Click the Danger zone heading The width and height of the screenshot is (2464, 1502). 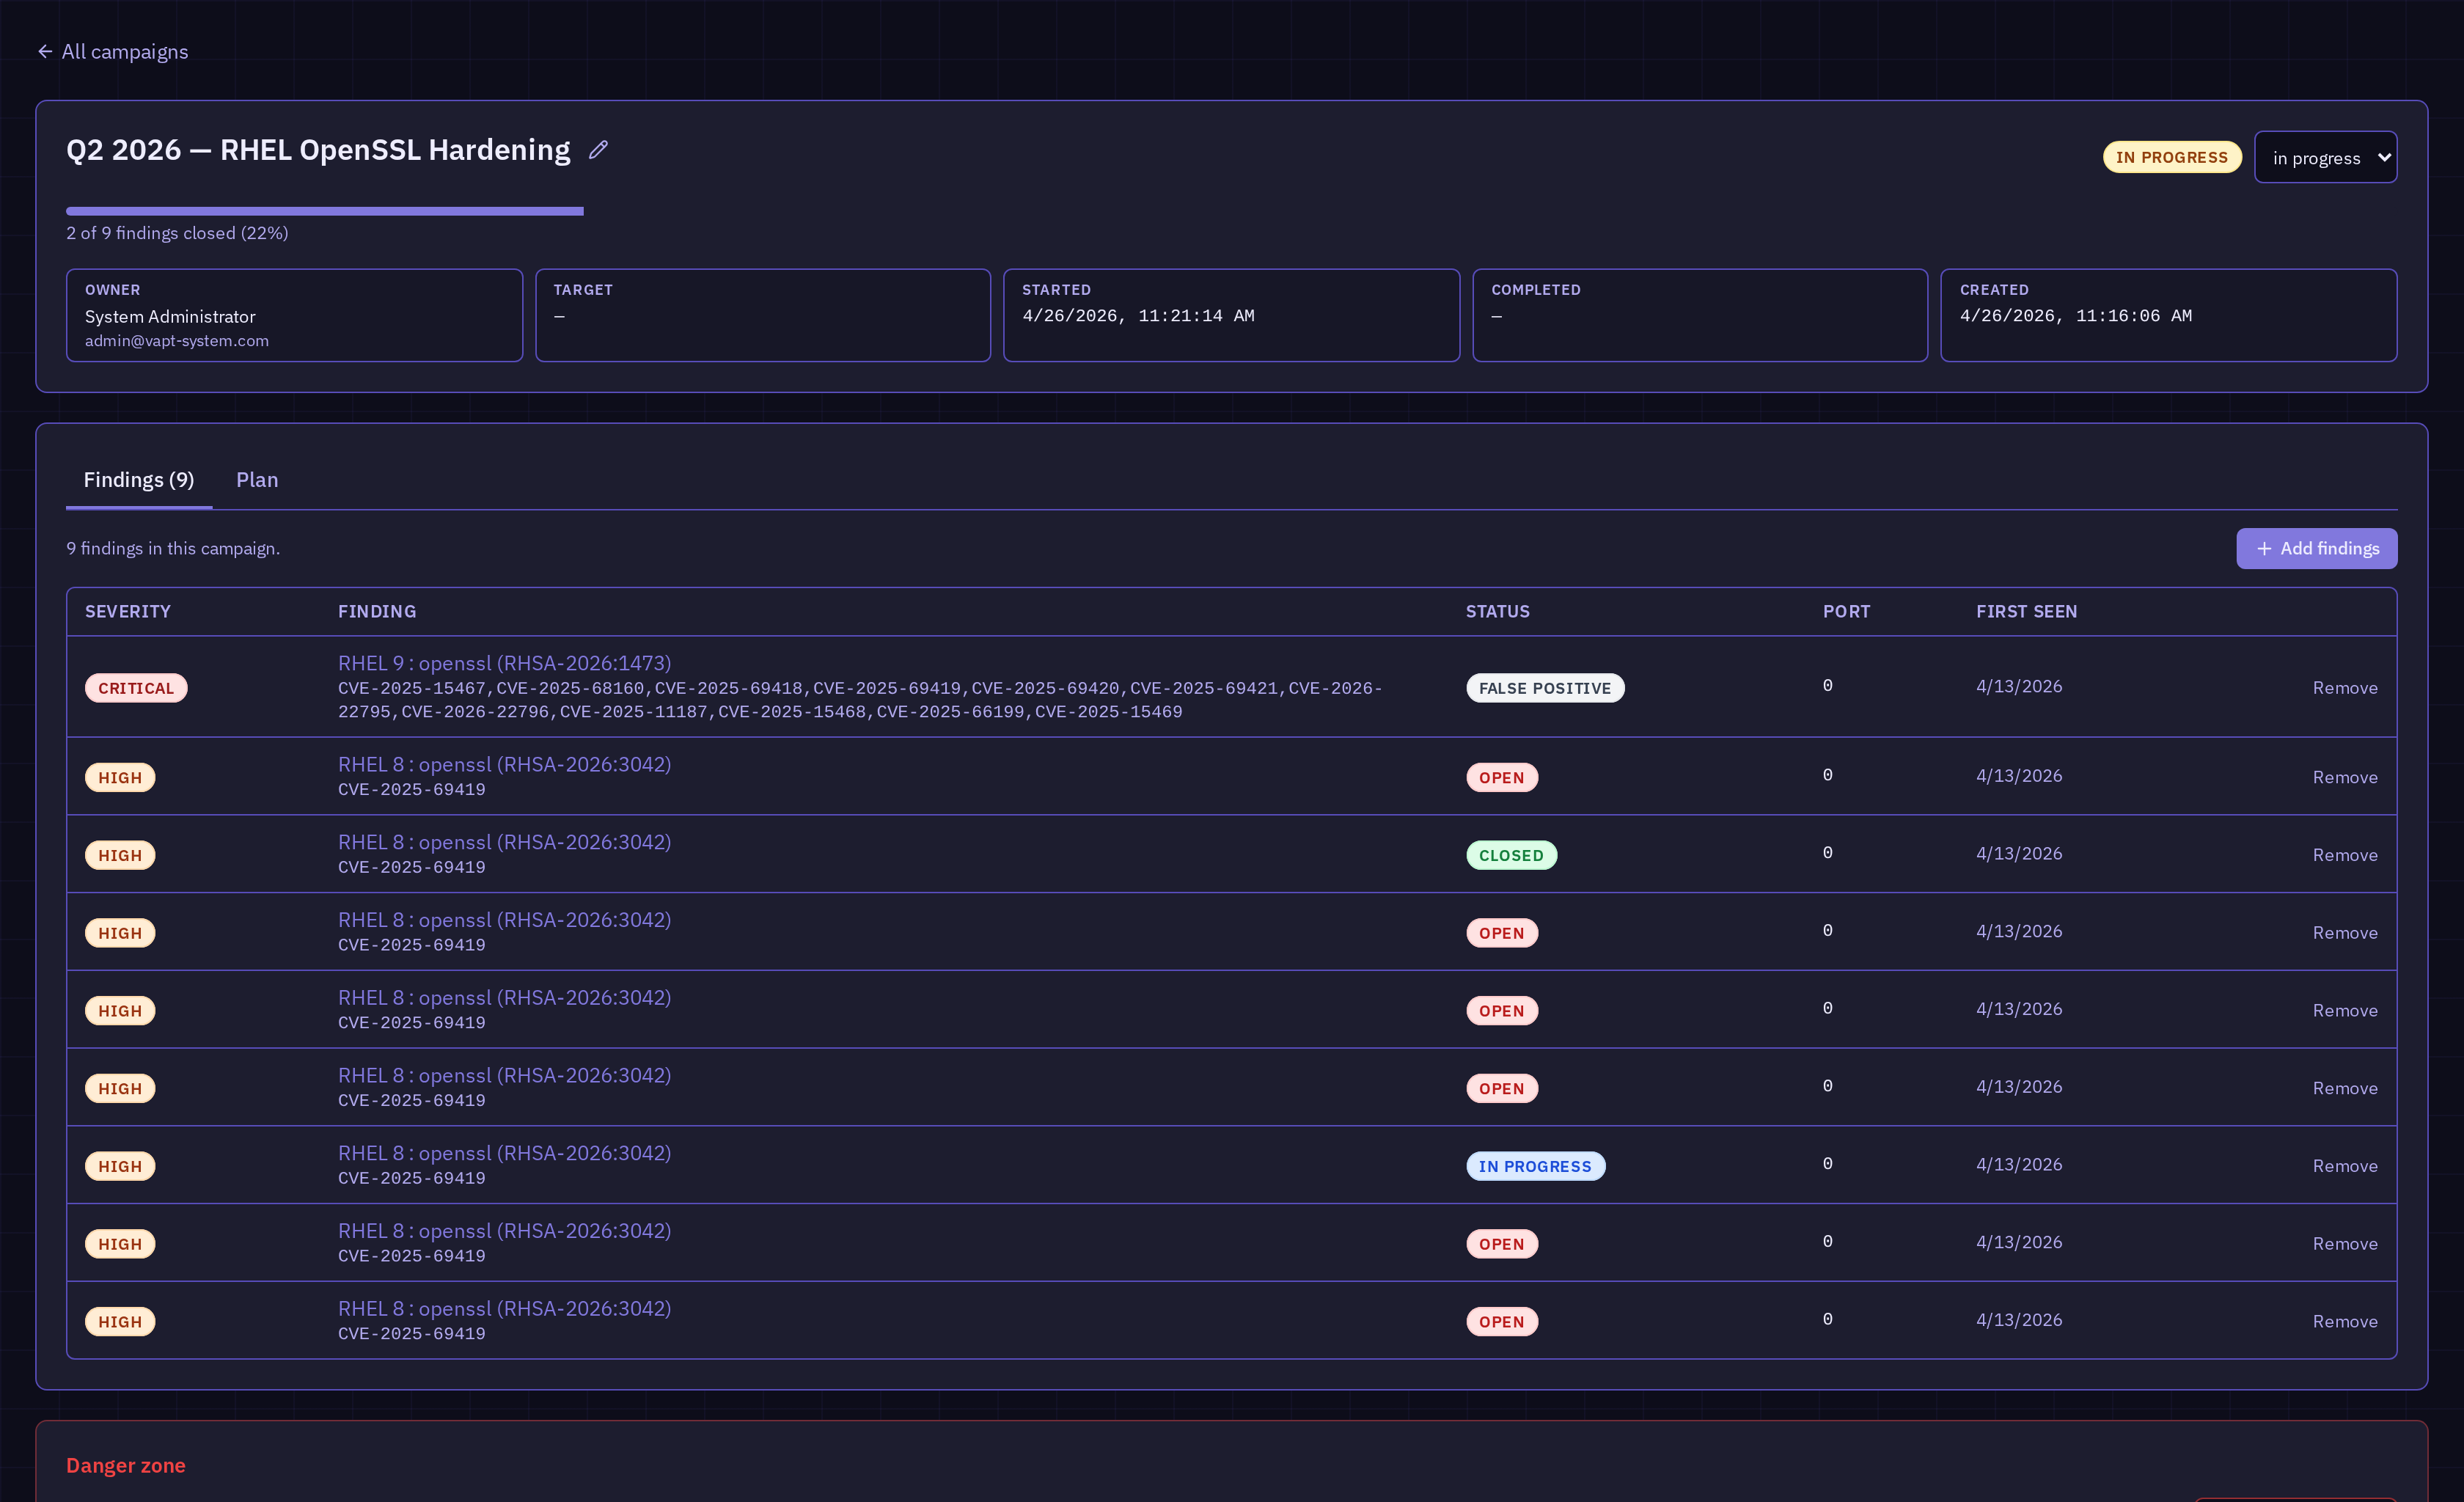[x=126, y=1465]
